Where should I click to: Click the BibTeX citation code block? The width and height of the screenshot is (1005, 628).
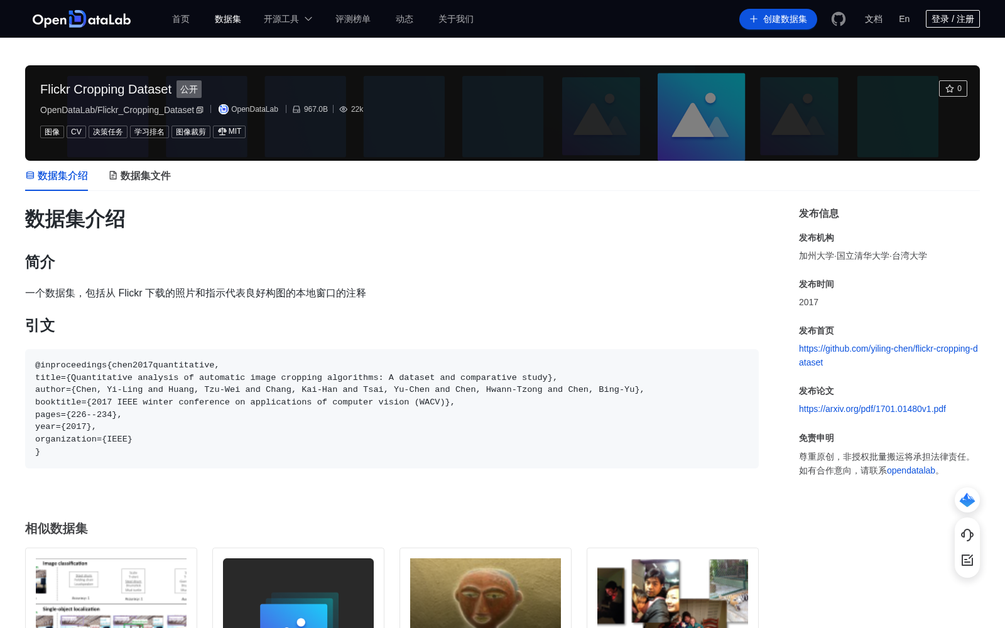click(x=392, y=408)
